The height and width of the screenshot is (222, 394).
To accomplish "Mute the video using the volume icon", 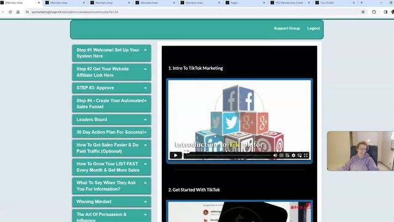I will click(275, 155).
